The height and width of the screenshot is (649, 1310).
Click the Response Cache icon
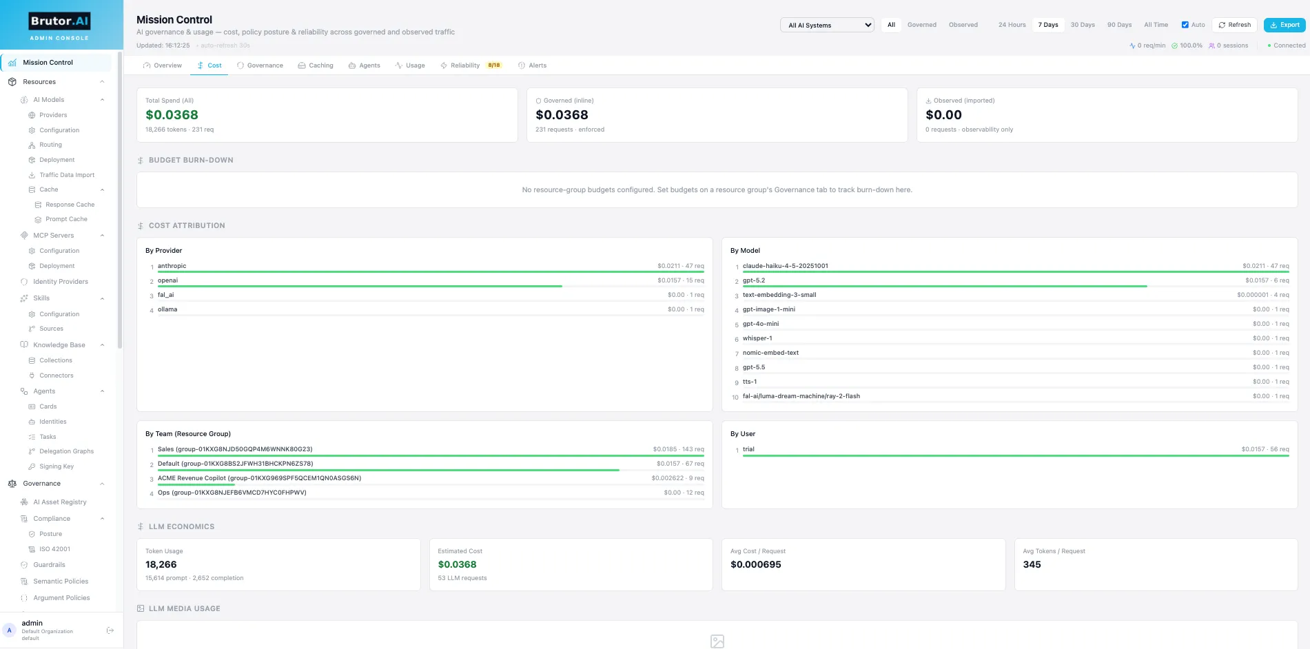coord(39,205)
